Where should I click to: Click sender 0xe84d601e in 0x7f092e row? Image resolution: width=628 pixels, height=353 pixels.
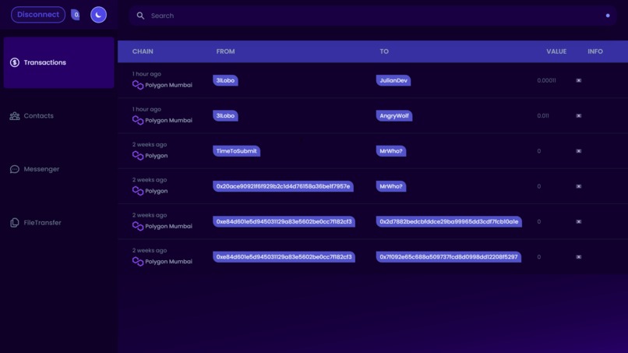coord(284,257)
